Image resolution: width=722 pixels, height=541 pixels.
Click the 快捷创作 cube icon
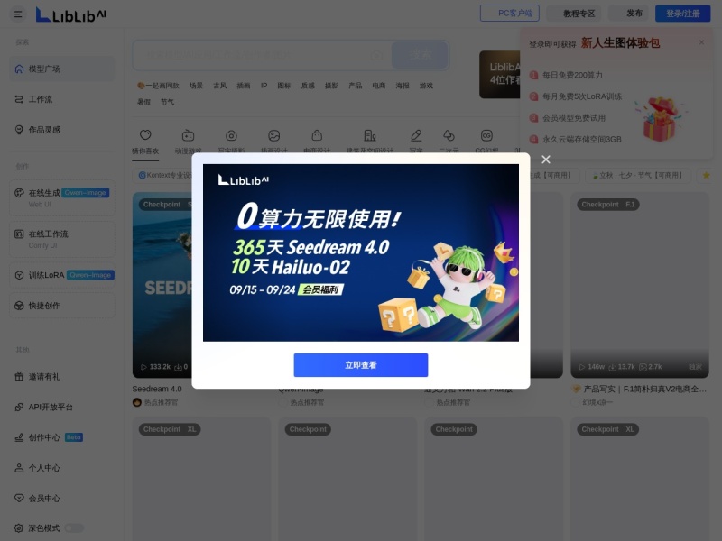click(19, 306)
